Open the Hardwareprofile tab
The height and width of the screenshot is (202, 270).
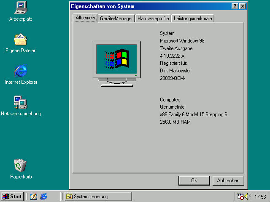click(x=153, y=19)
